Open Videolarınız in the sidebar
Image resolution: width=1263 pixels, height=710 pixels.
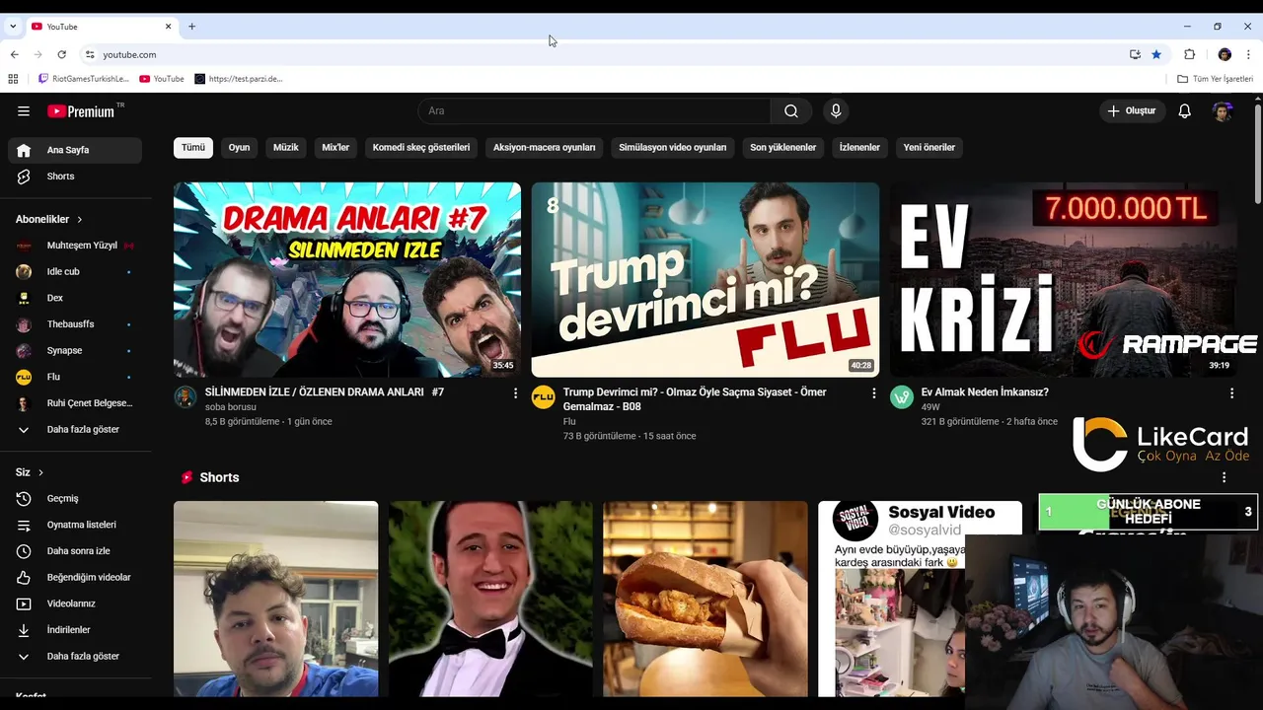point(75,603)
